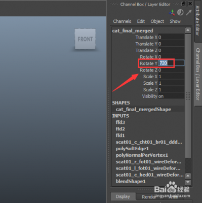Click the FRONT view cube

pyautogui.click(x=85, y=39)
